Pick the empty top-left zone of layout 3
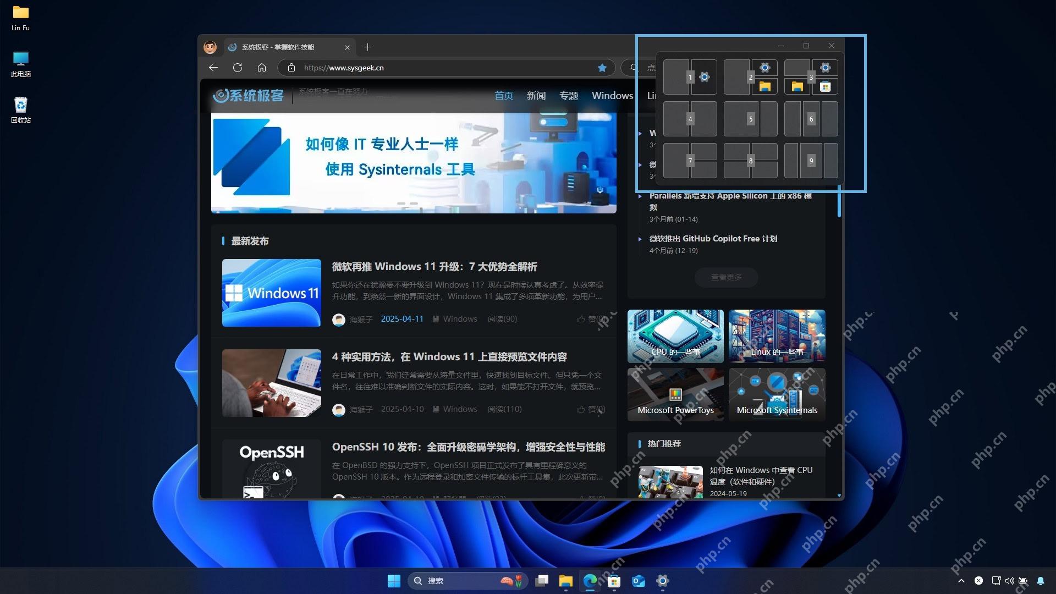This screenshot has width=1056, height=594. 797,68
